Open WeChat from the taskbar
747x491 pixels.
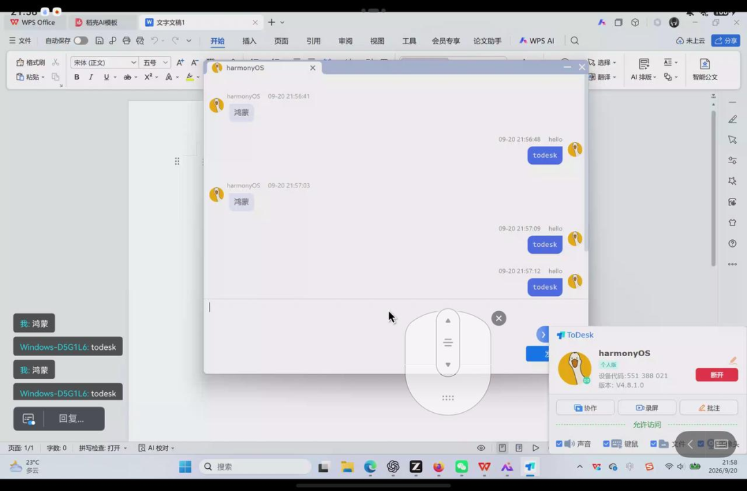(x=461, y=467)
